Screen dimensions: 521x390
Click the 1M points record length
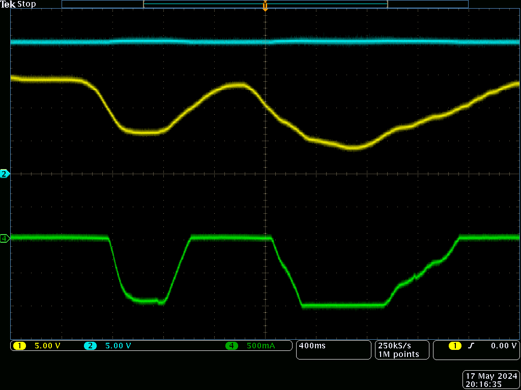click(x=398, y=354)
